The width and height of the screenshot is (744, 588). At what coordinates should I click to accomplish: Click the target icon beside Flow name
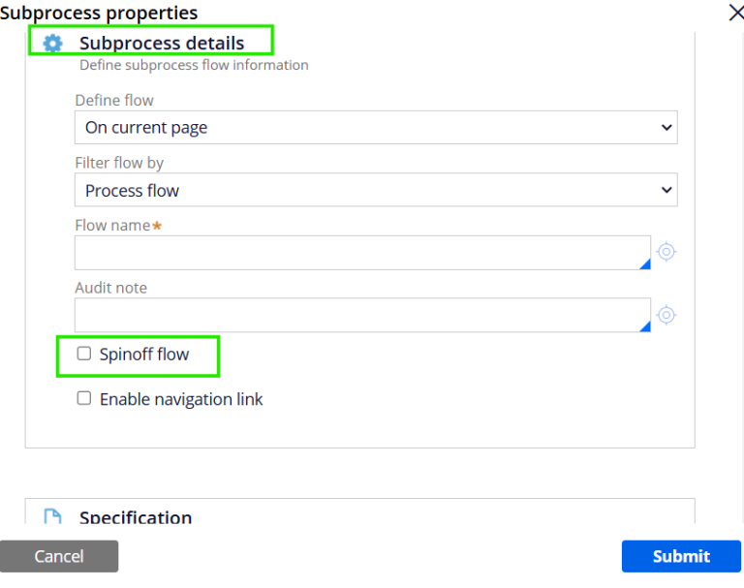(666, 252)
